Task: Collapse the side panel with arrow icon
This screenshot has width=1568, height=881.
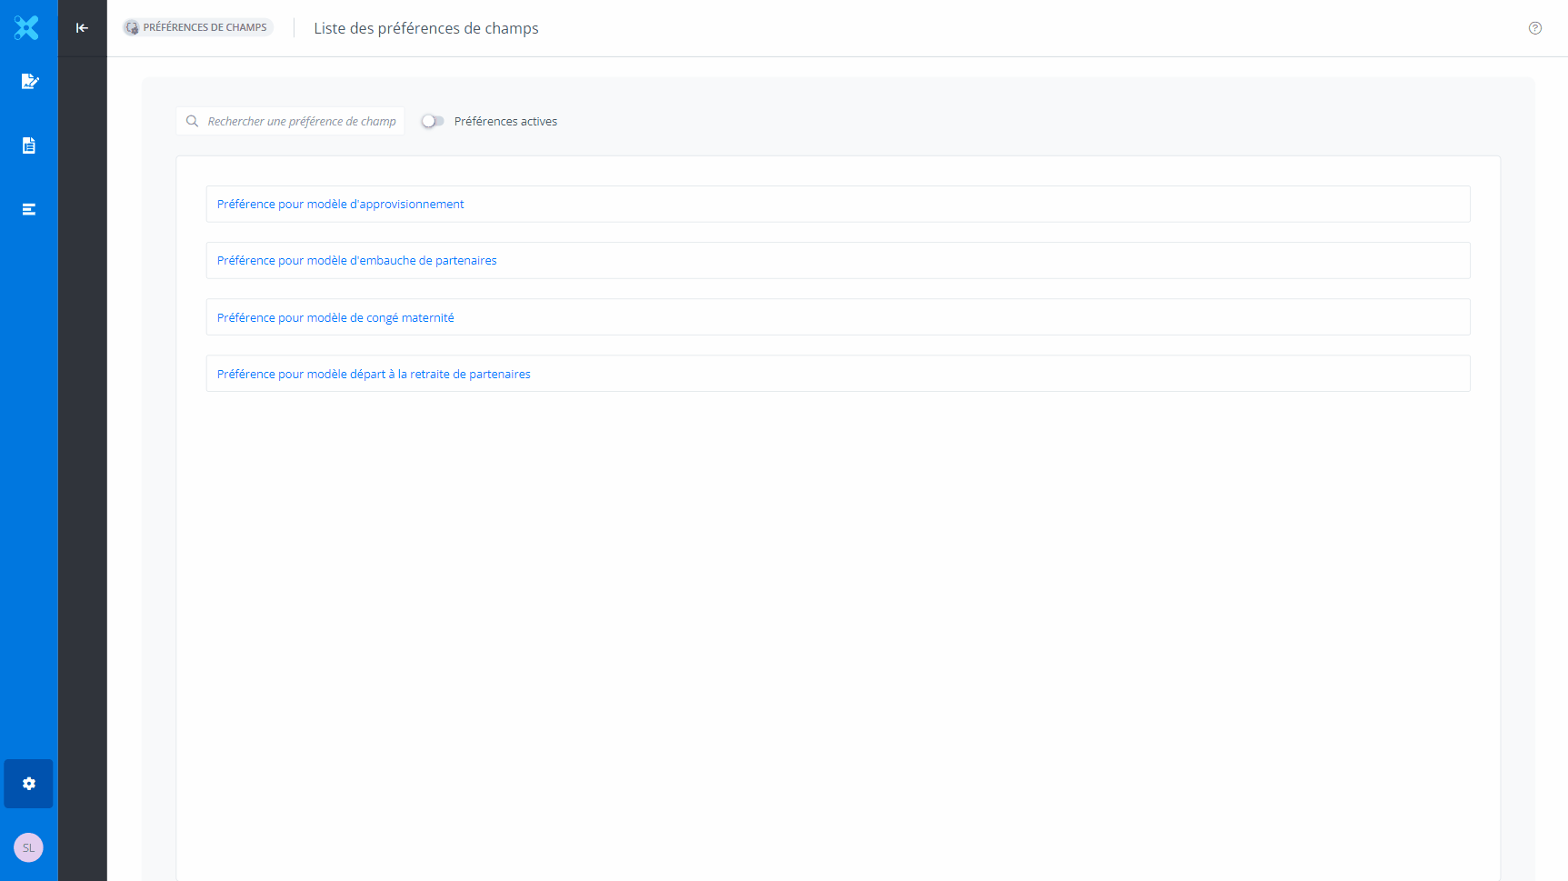Action: coord(82,28)
